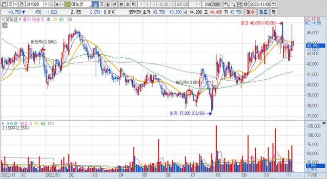Expand the stock code 214320 dropdown
Image resolution: width=327 pixels, height=179 pixels.
click(46, 4)
